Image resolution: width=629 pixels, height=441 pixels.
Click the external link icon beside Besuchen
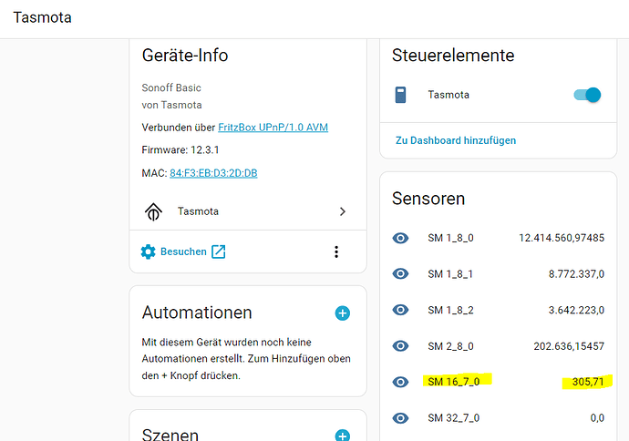219,251
